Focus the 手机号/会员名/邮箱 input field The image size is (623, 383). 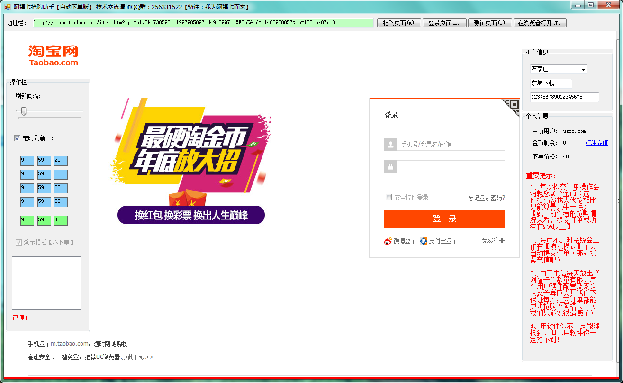tap(451, 144)
